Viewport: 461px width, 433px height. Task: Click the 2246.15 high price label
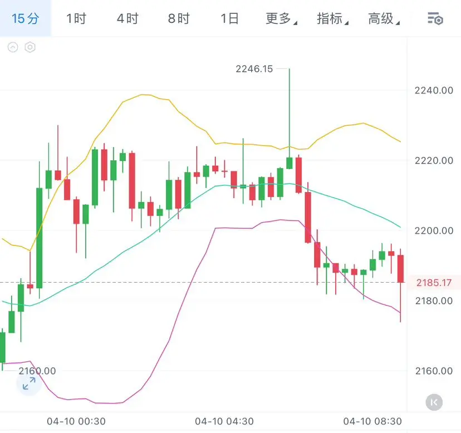point(254,69)
